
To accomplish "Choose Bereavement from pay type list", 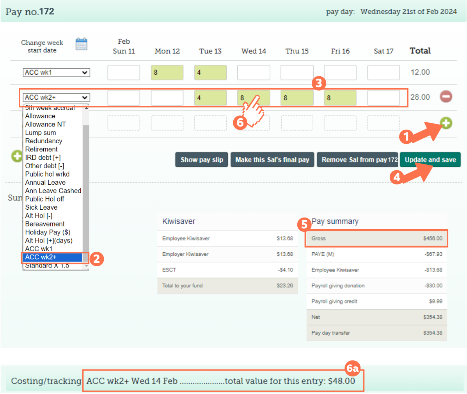I will pos(45,224).
